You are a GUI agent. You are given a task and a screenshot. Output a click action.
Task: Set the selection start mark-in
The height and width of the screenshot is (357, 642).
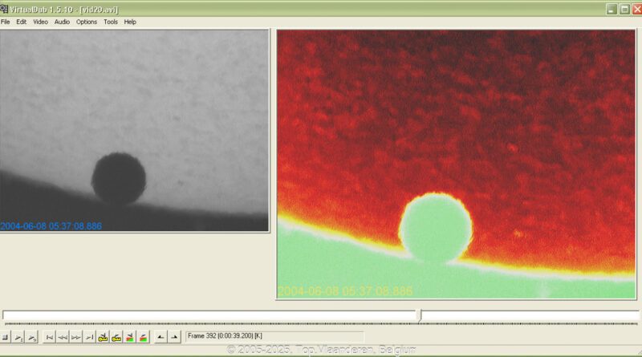coord(161,338)
